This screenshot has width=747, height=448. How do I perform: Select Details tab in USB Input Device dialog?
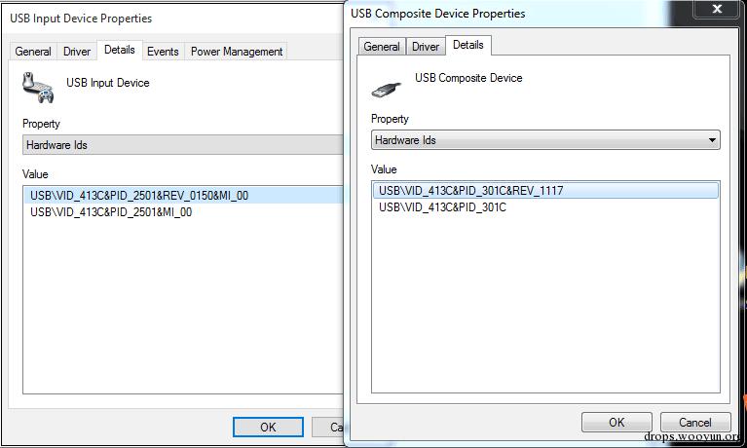point(120,50)
